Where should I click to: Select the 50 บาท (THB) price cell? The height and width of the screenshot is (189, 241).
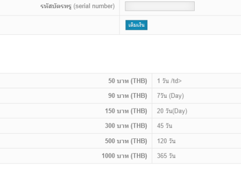[76, 81]
